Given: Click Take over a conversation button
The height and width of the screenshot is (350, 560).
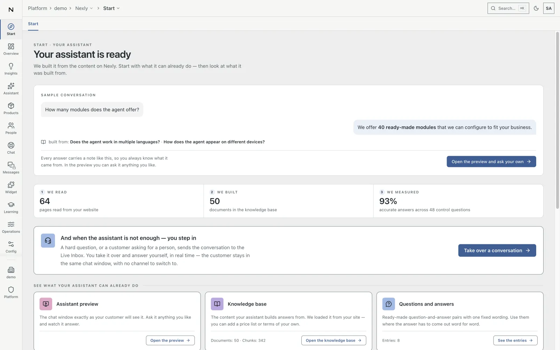Looking at the screenshot, I should (497, 251).
